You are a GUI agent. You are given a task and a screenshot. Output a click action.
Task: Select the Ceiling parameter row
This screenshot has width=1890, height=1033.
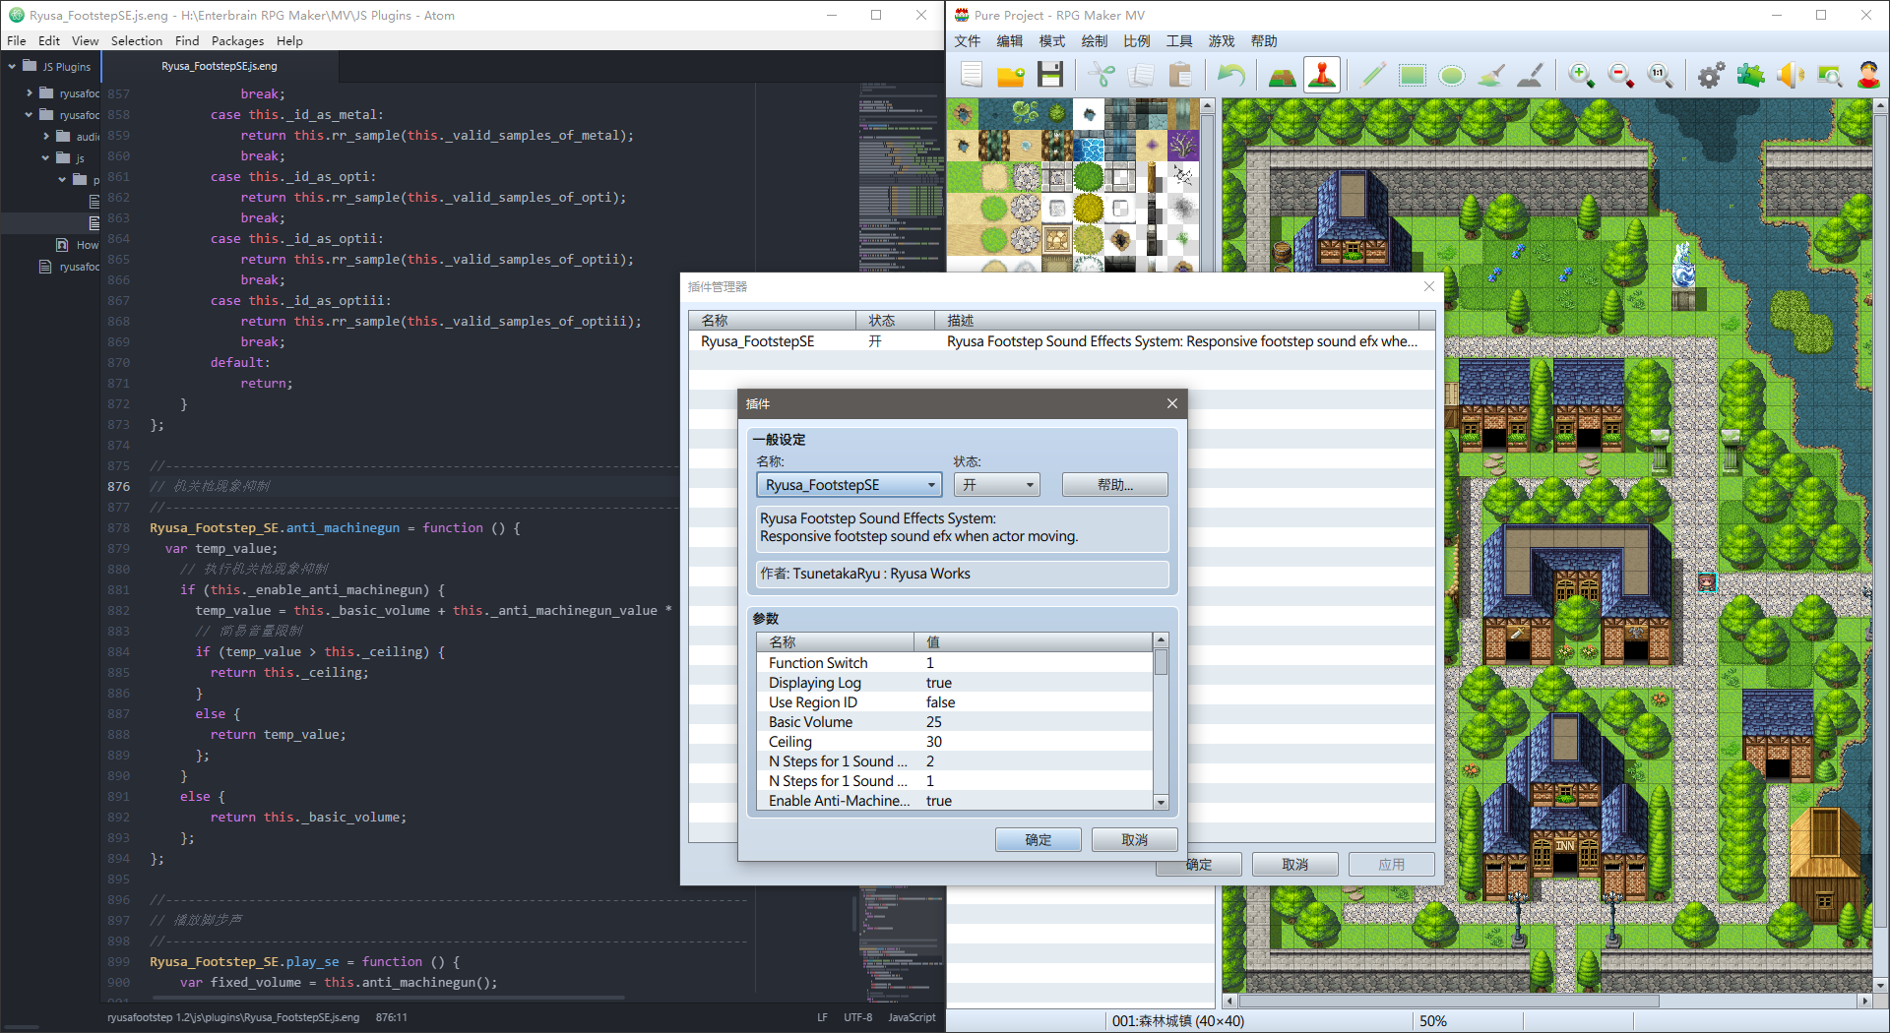tap(955, 742)
